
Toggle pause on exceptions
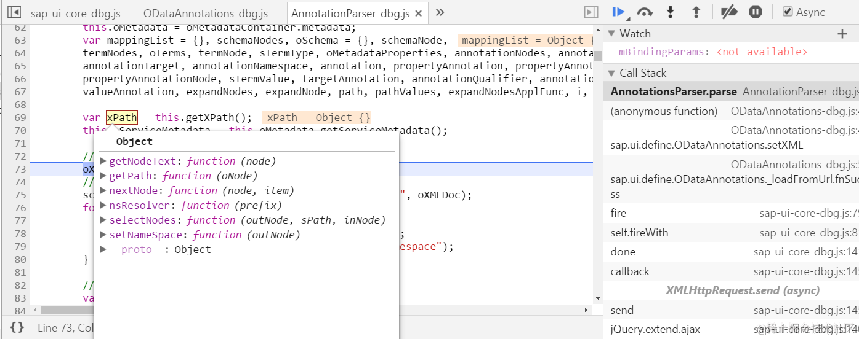point(756,12)
